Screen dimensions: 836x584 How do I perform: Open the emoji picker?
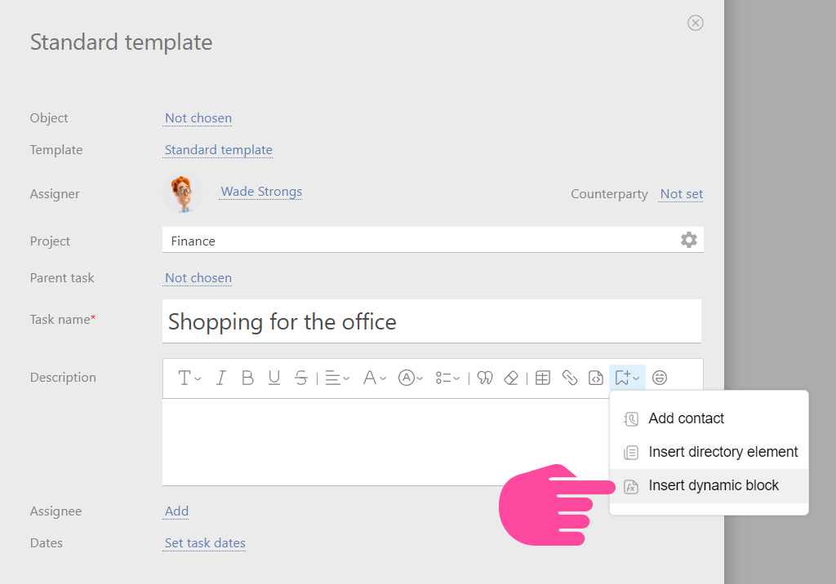tap(660, 378)
